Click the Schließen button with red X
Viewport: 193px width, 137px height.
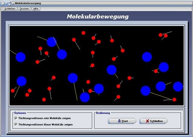[153, 121]
